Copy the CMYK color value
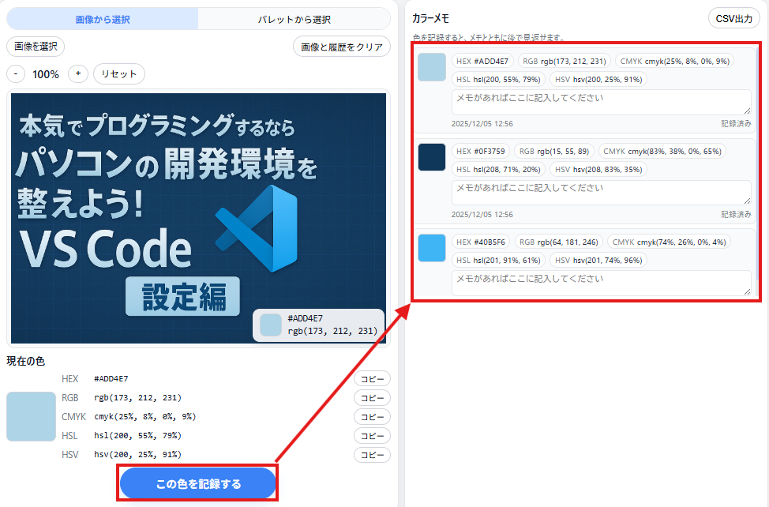 [371, 417]
